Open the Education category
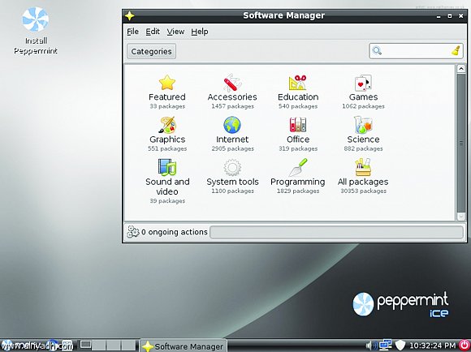The image size is (471, 352). coord(298,92)
